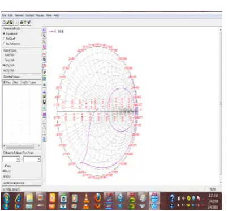The height and width of the screenshot is (211, 228).
Task: Open the File menu
Action: click(5, 15)
